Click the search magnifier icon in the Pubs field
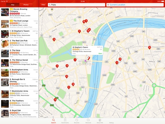The width and height of the screenshot is (165, 124). pyautogui.click(x=50, y=5)
